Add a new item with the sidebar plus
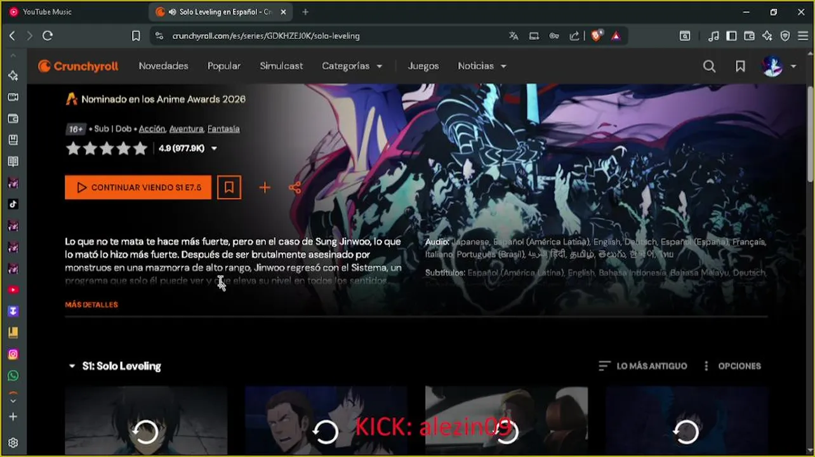This screenshot has width=815, height=457. 13,417
